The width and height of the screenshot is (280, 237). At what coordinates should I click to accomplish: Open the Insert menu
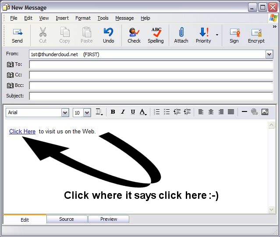click(x=62, y=18)
